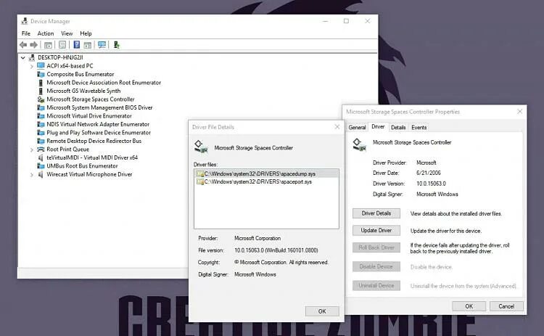The height and width of the screenshot is (336, 544).
Task: Click the Forward arrow in Device Manager toolbar
Action: pos(33,45)
